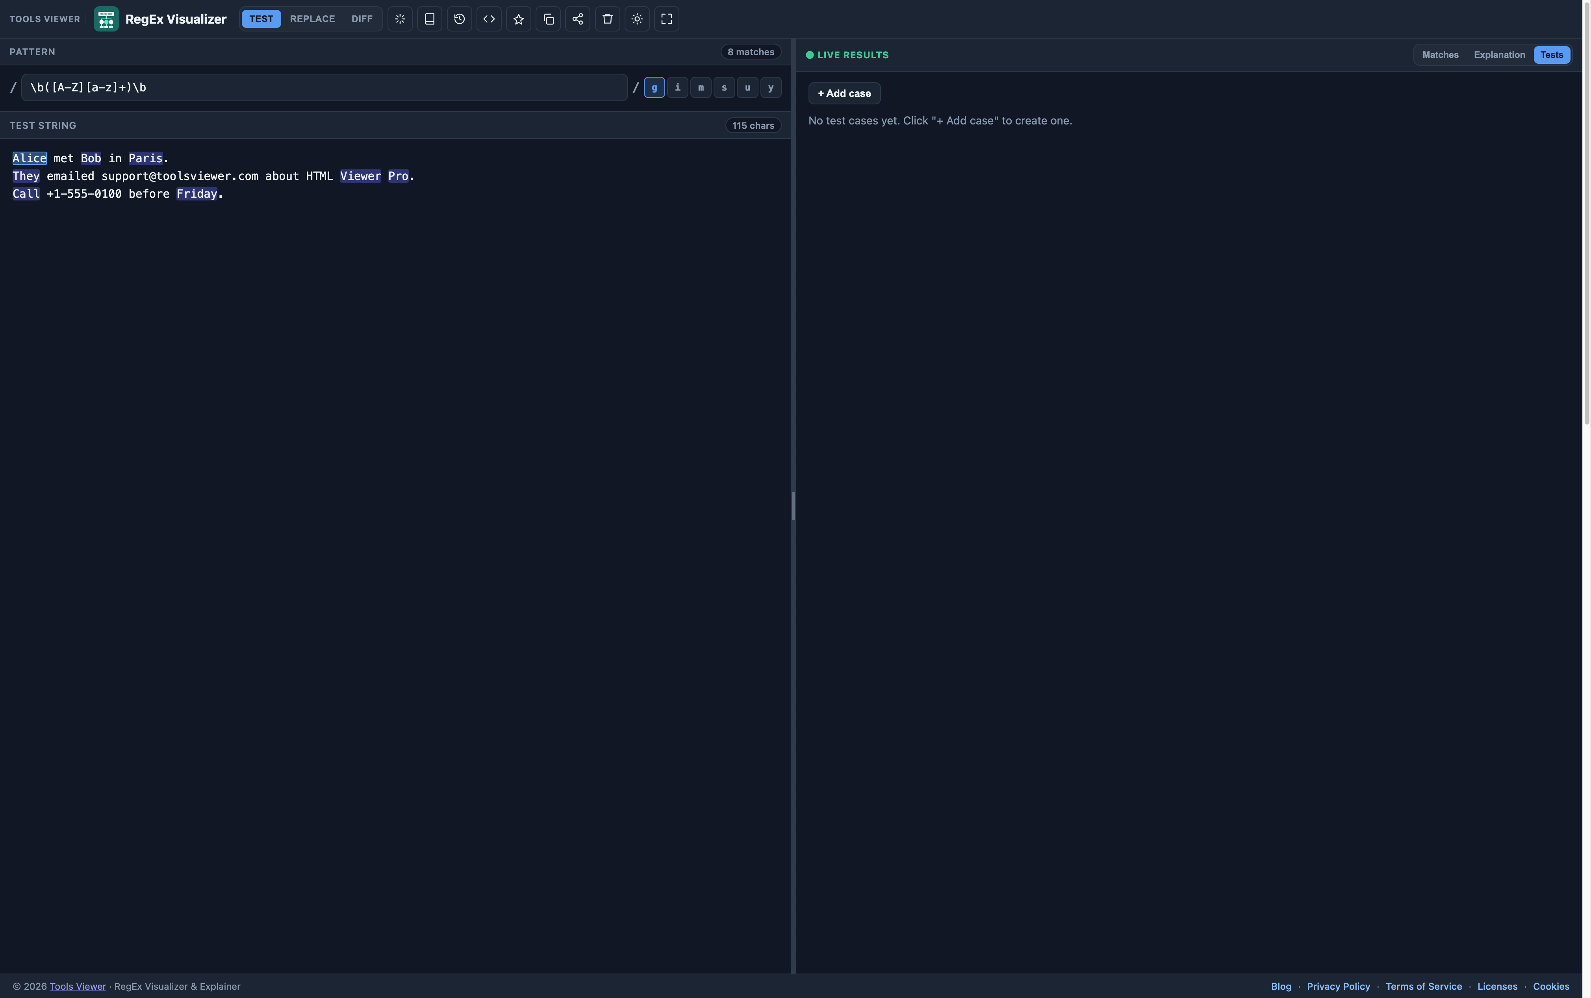Click the page vertical scrollbar thumb

(1586, 213)
